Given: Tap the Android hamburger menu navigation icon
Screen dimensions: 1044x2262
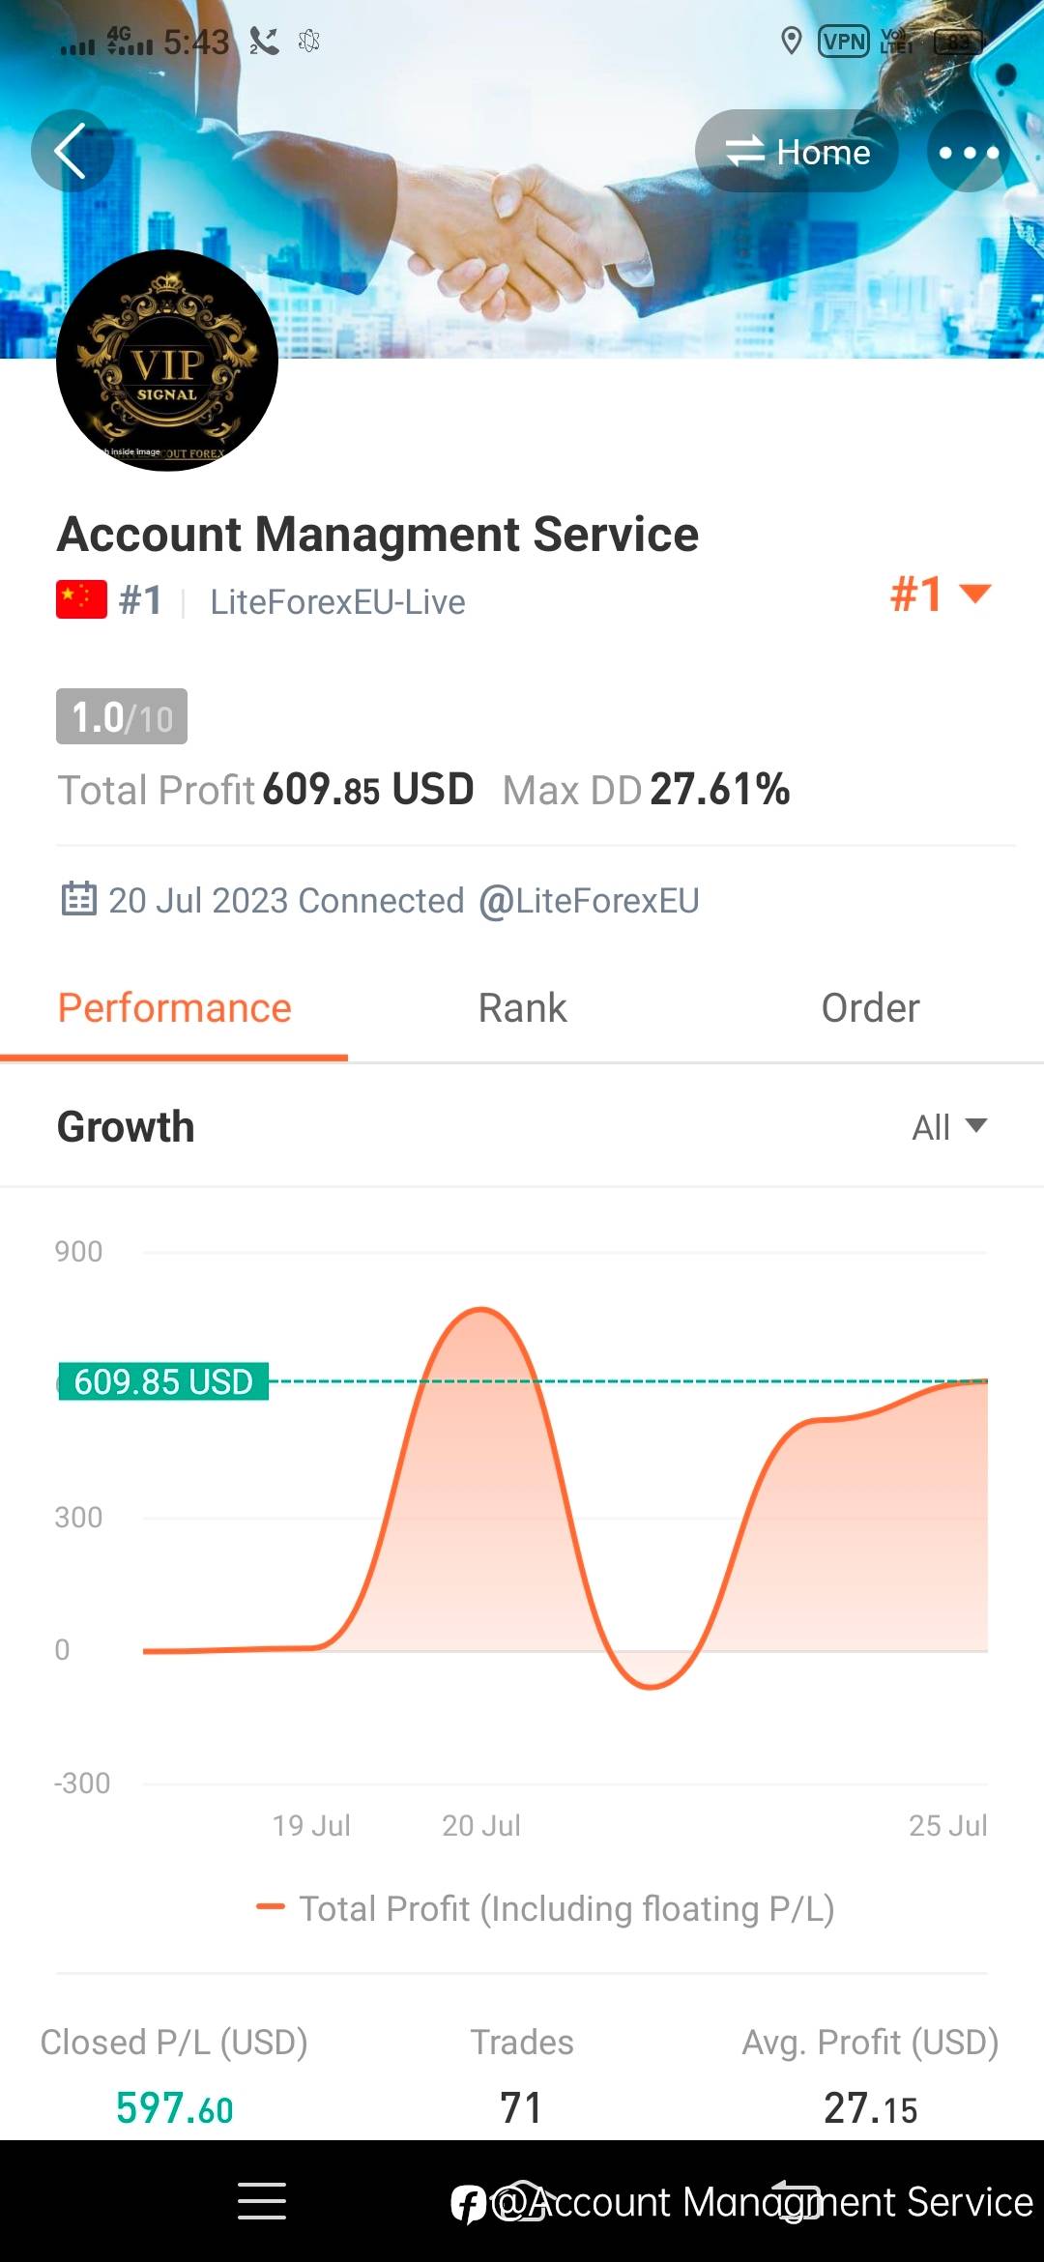Looking at the screenshot, I should tap(262, 2201).
